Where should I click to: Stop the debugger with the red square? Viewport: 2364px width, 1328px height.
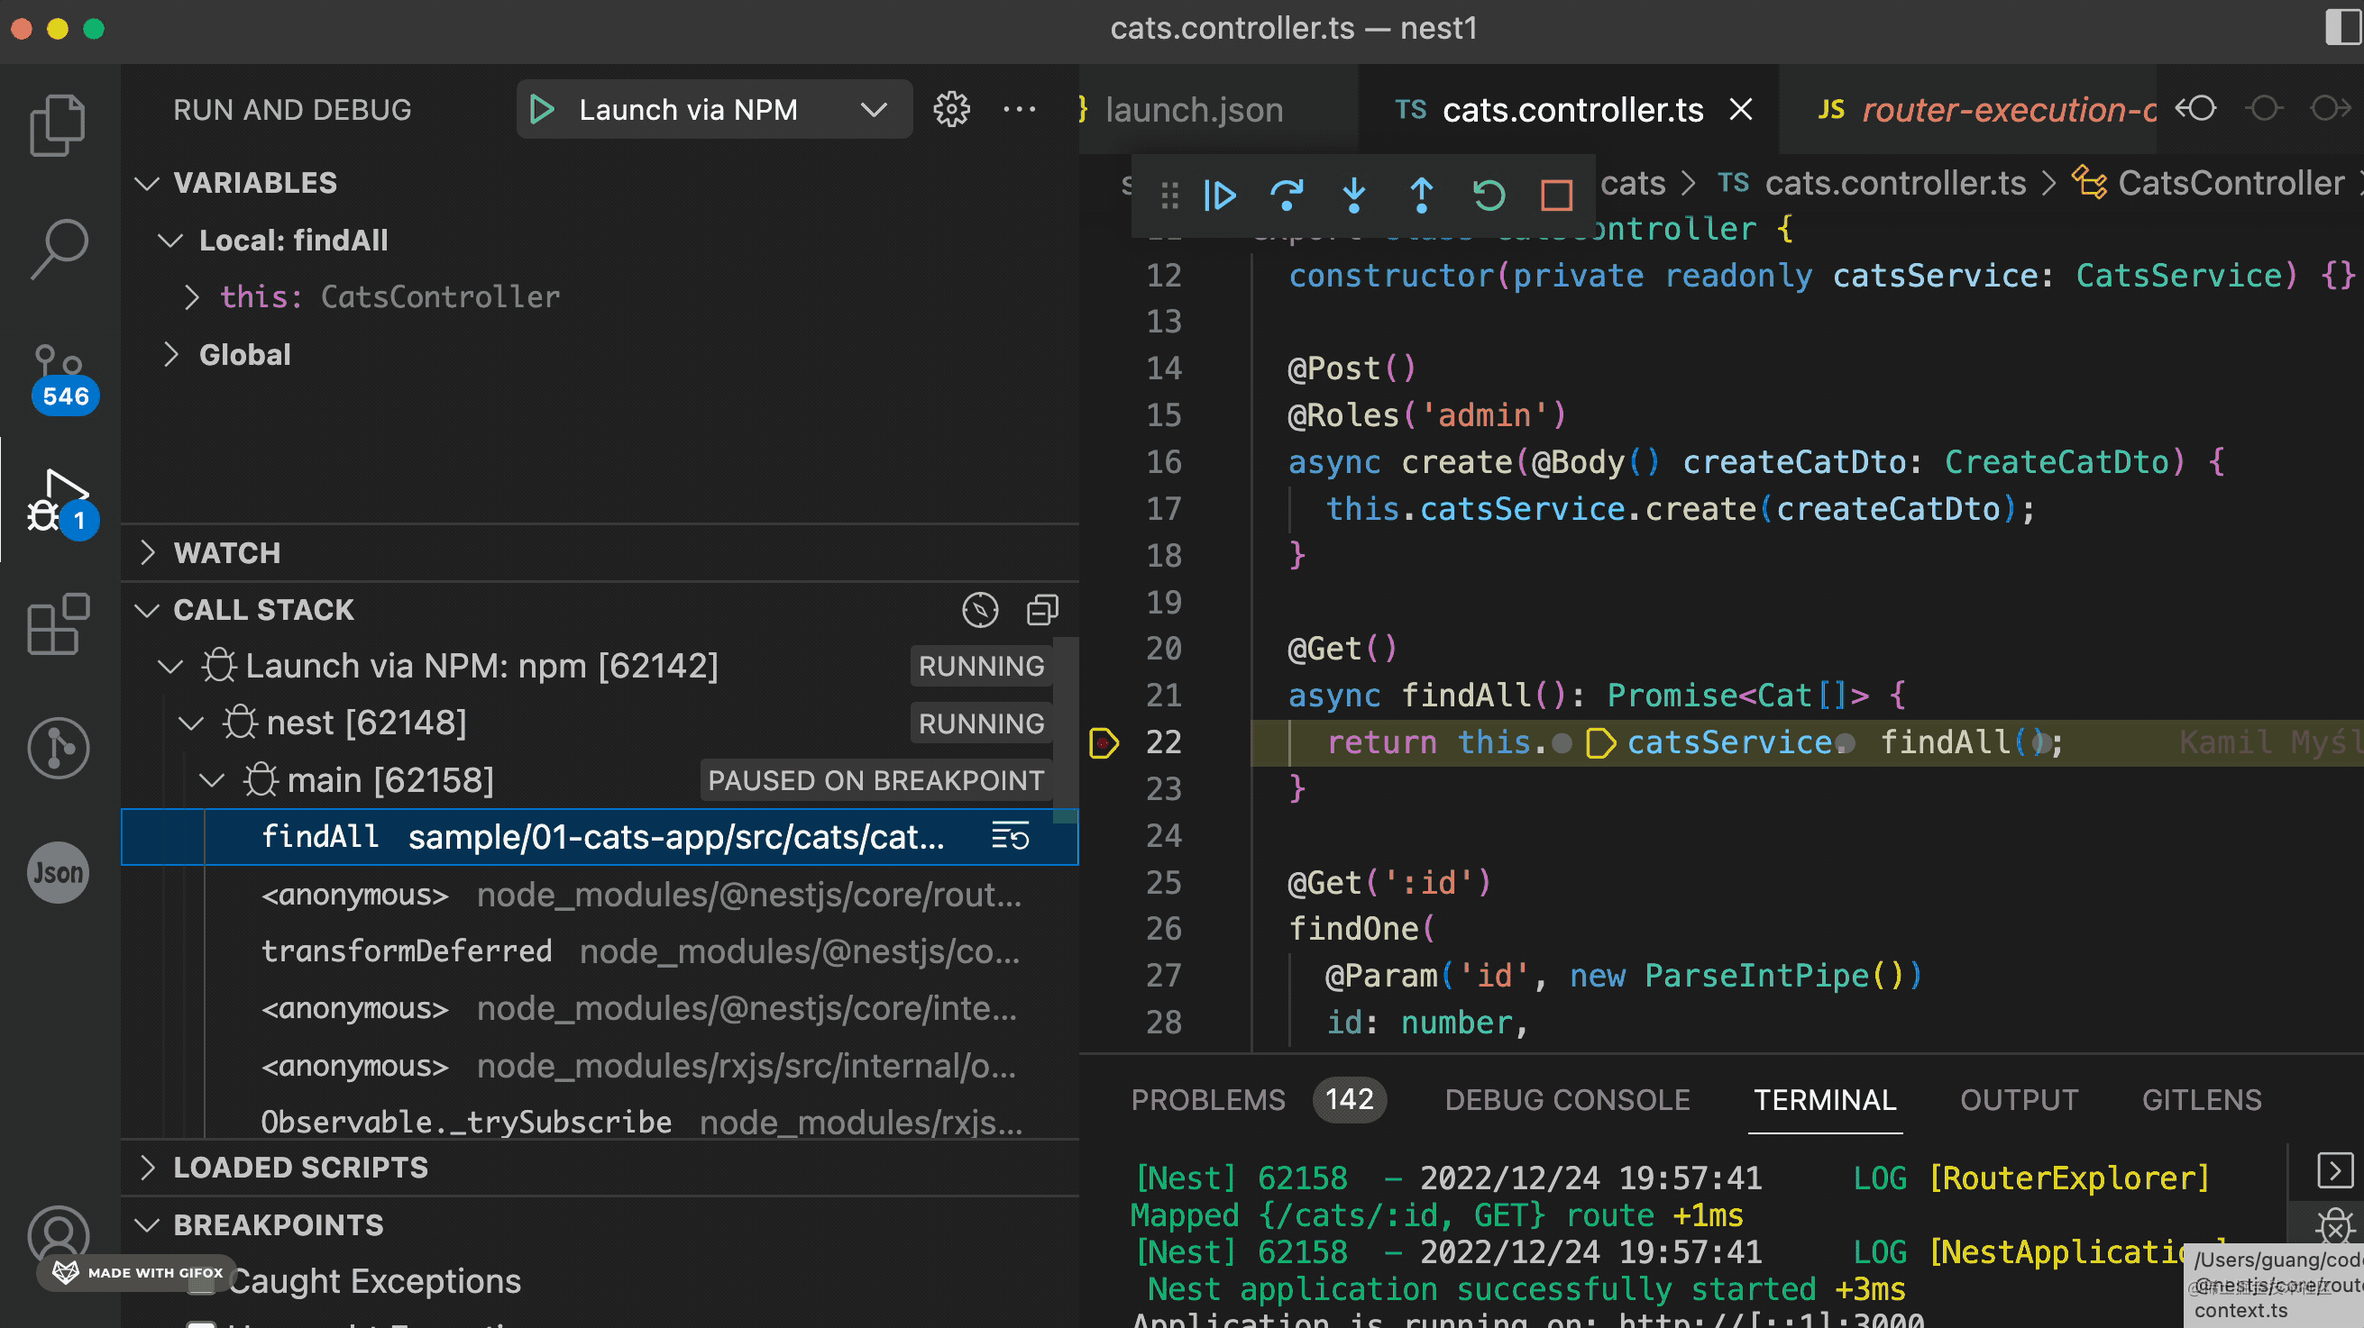1556,196
